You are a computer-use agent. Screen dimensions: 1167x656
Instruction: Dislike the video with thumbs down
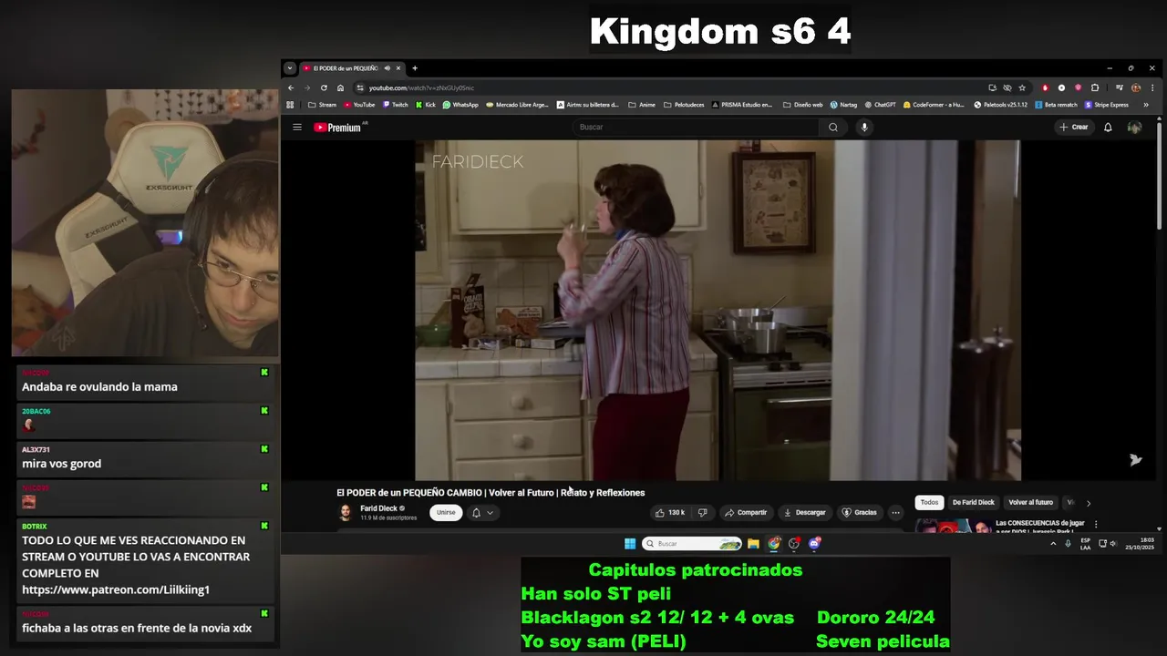point(702,513)
